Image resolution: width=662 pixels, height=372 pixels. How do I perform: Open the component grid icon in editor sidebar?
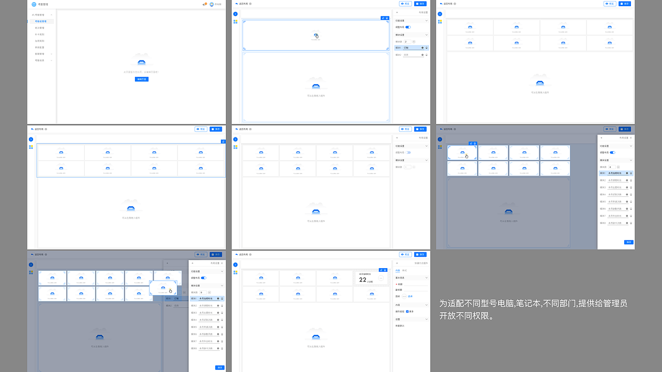(x=236, y=21)
